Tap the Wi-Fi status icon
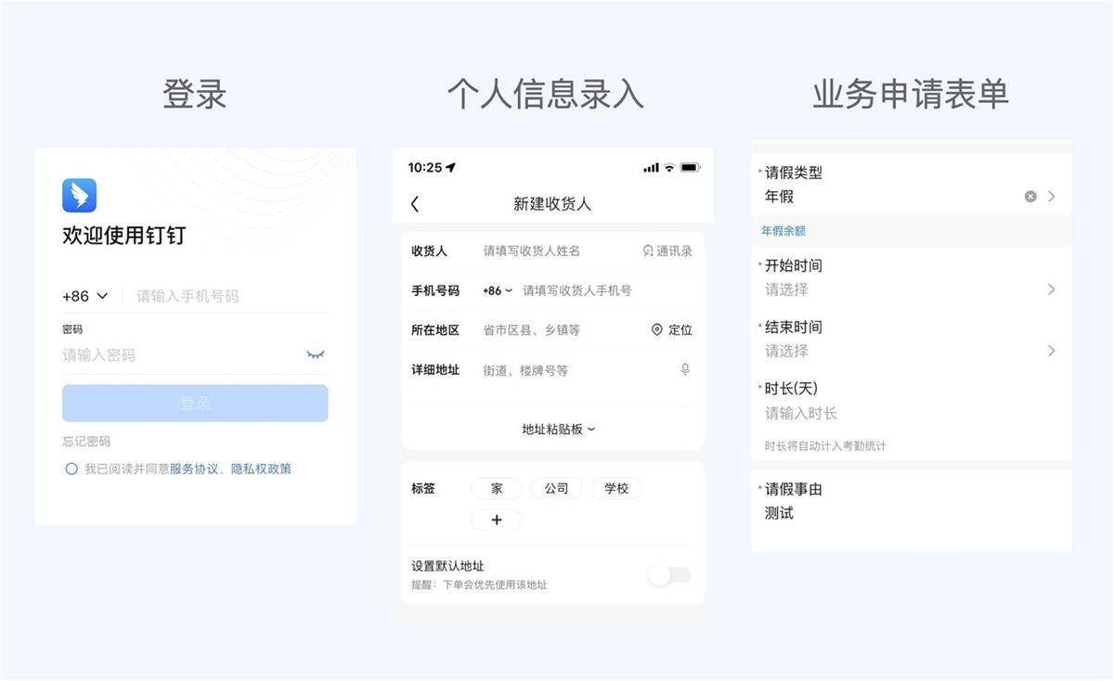The image size is (1114, 681). 668,168
